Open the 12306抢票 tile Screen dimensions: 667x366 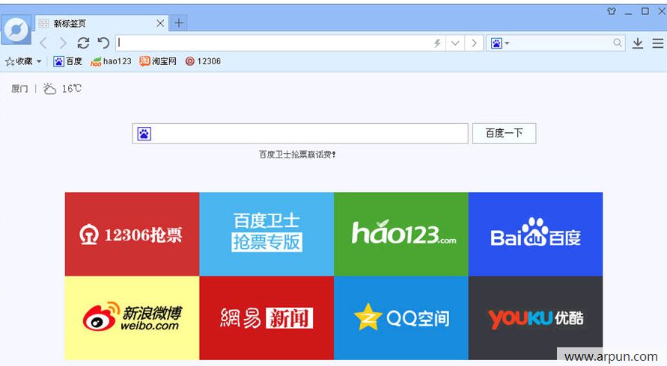pyautogui.click(x=132, y=234)
